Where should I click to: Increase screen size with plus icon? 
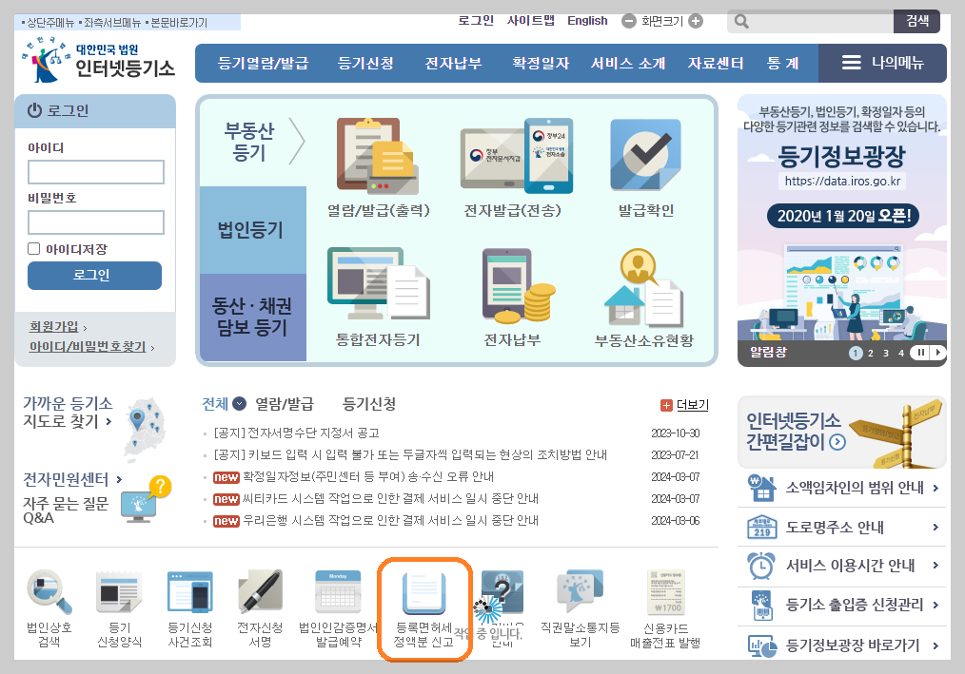pos(696,22)
